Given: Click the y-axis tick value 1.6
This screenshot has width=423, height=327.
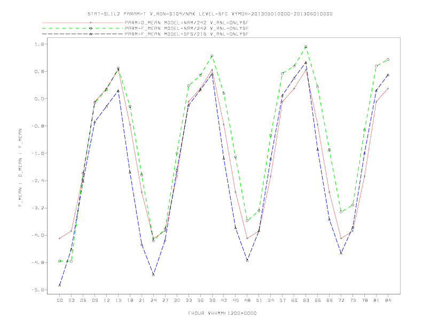Looking at the screenshot, I should point(39,44).
